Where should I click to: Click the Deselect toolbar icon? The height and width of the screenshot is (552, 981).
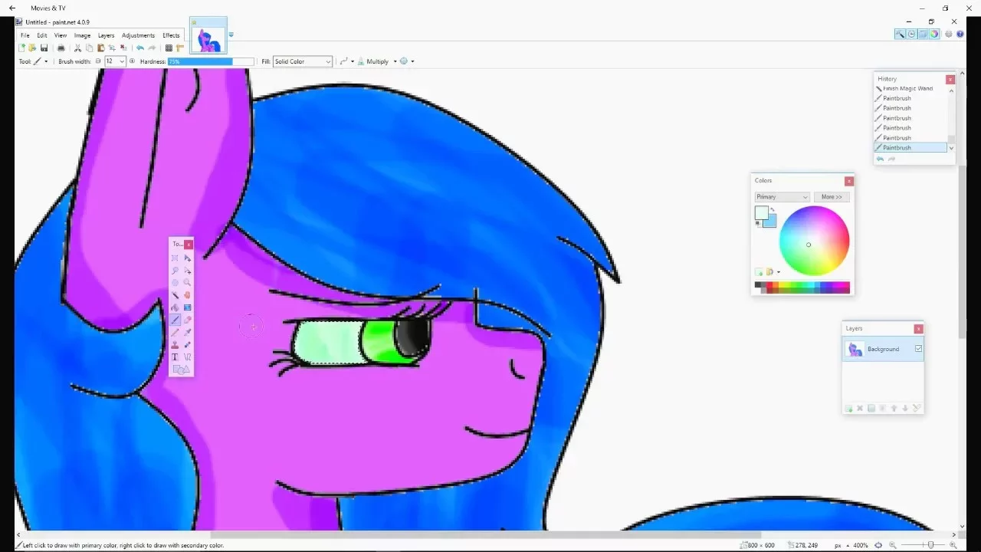click(x=123, y=48)
